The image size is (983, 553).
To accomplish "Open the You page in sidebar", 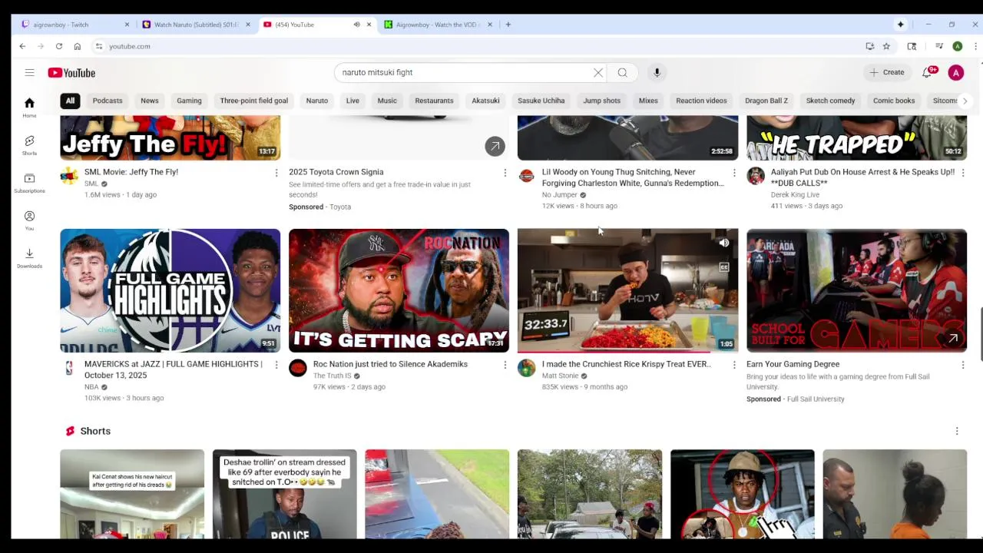I will 29,220.
